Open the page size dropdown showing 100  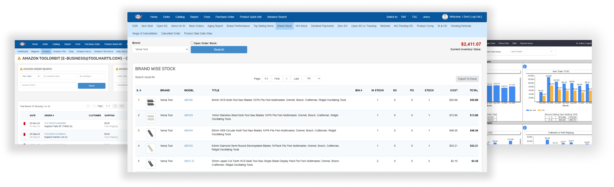(312, 78)
